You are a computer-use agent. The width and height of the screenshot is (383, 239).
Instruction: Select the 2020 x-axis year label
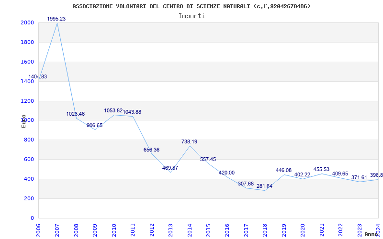[x=303, y=230]
